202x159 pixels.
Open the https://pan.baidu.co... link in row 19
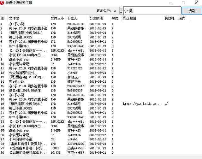(142, 104)
